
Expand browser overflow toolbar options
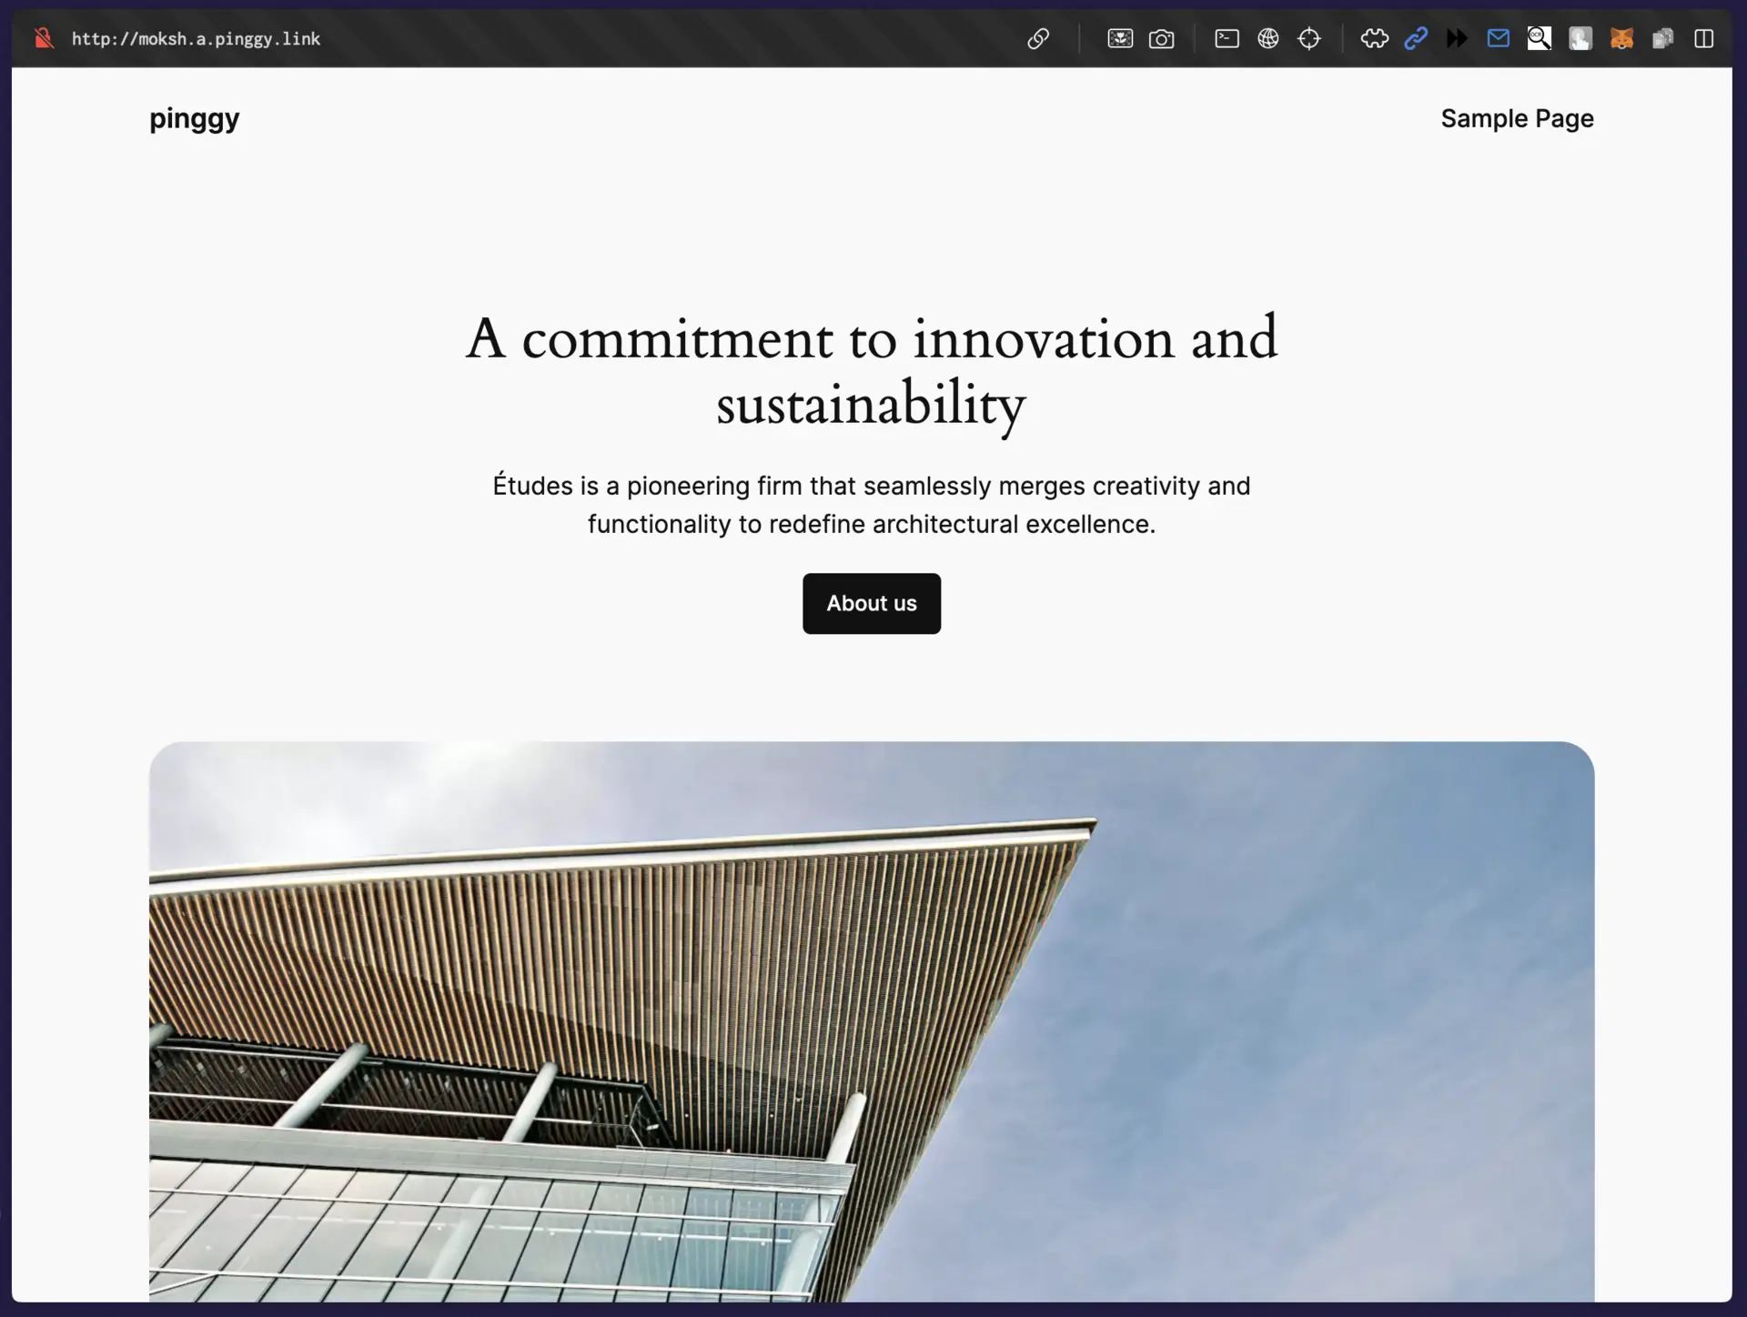pos(1458,37)
